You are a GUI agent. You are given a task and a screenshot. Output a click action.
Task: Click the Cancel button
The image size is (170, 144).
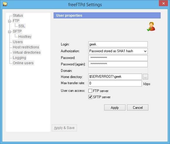138,108
